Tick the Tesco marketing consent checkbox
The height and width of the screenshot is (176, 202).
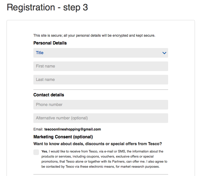(x=36, y=152)
